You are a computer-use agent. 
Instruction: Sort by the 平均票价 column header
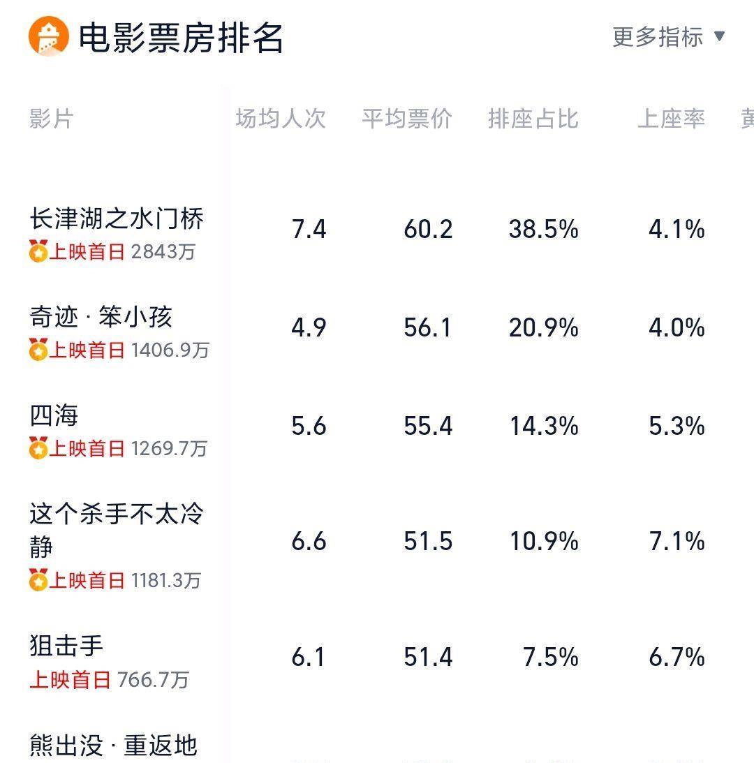pyautogui.click(x=407, y=119)
